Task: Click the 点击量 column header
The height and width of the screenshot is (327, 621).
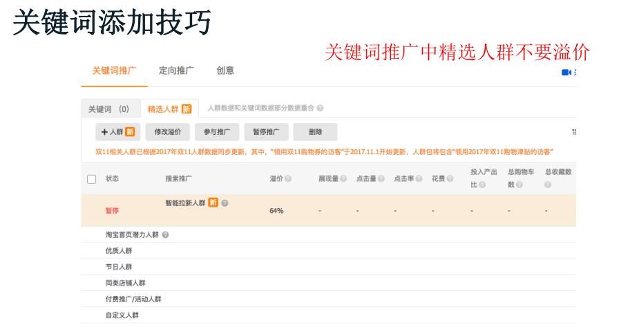Action: tap(366, 179)
